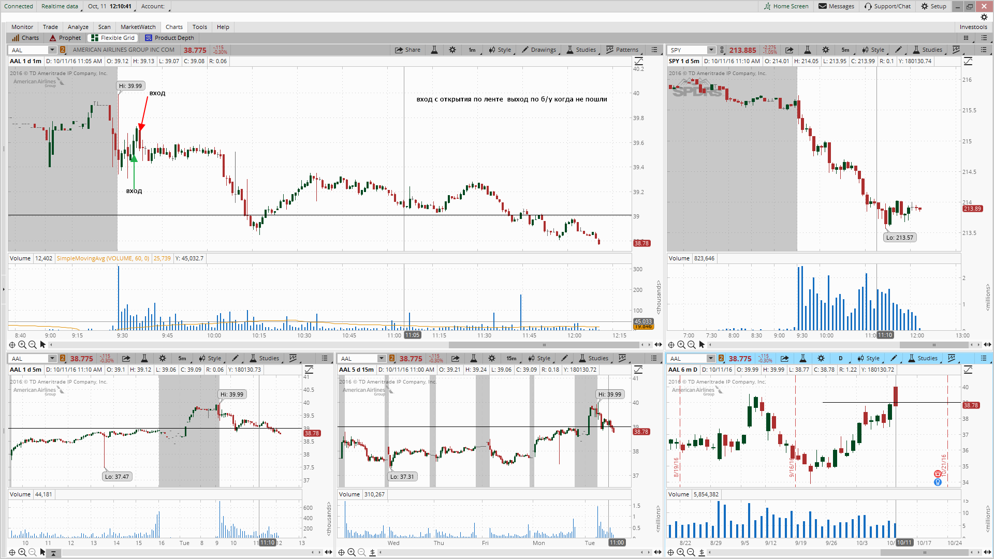Open the global settings gear below window controls
Image resolution: width=994 pixels, height=559 pixels.
[984, 17]
